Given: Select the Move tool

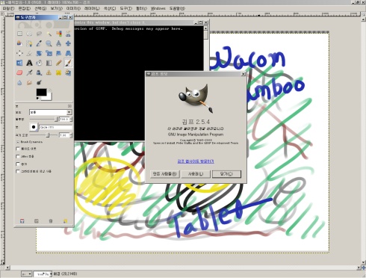Looking at the screenshot, I should point(68,43).
